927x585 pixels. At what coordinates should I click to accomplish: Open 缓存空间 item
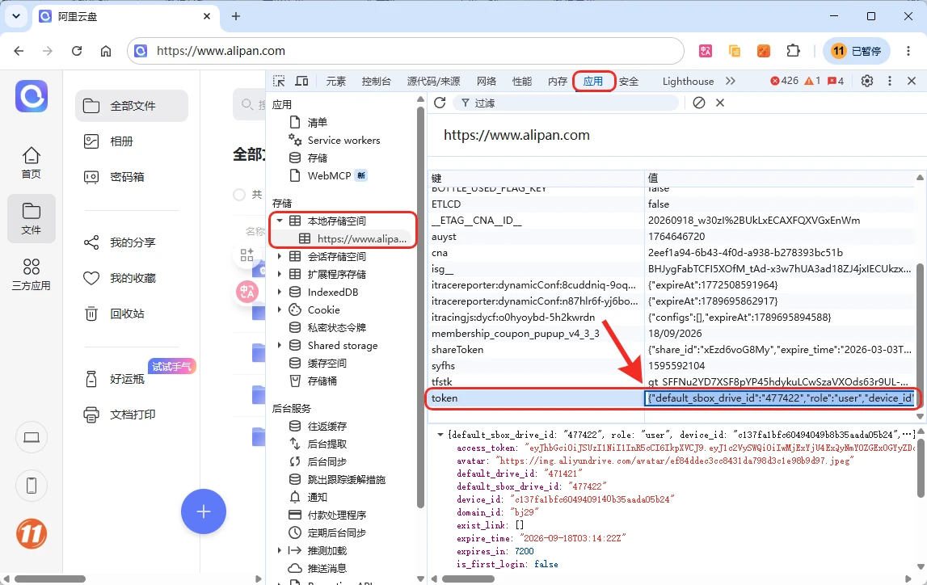(318, 363)
